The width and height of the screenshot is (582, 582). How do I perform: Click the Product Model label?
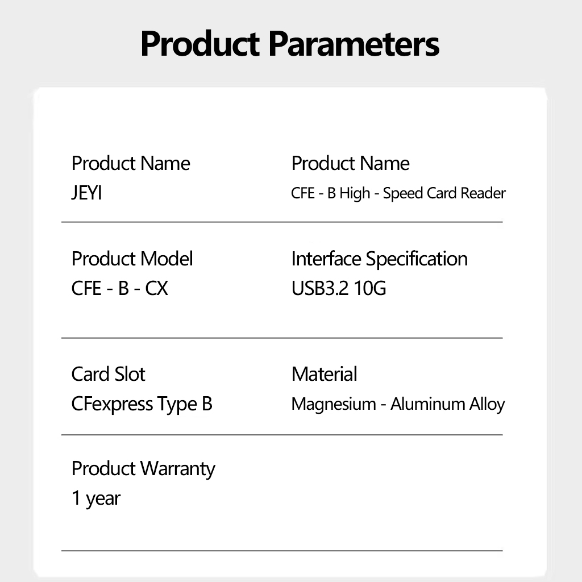coord(132,259)
